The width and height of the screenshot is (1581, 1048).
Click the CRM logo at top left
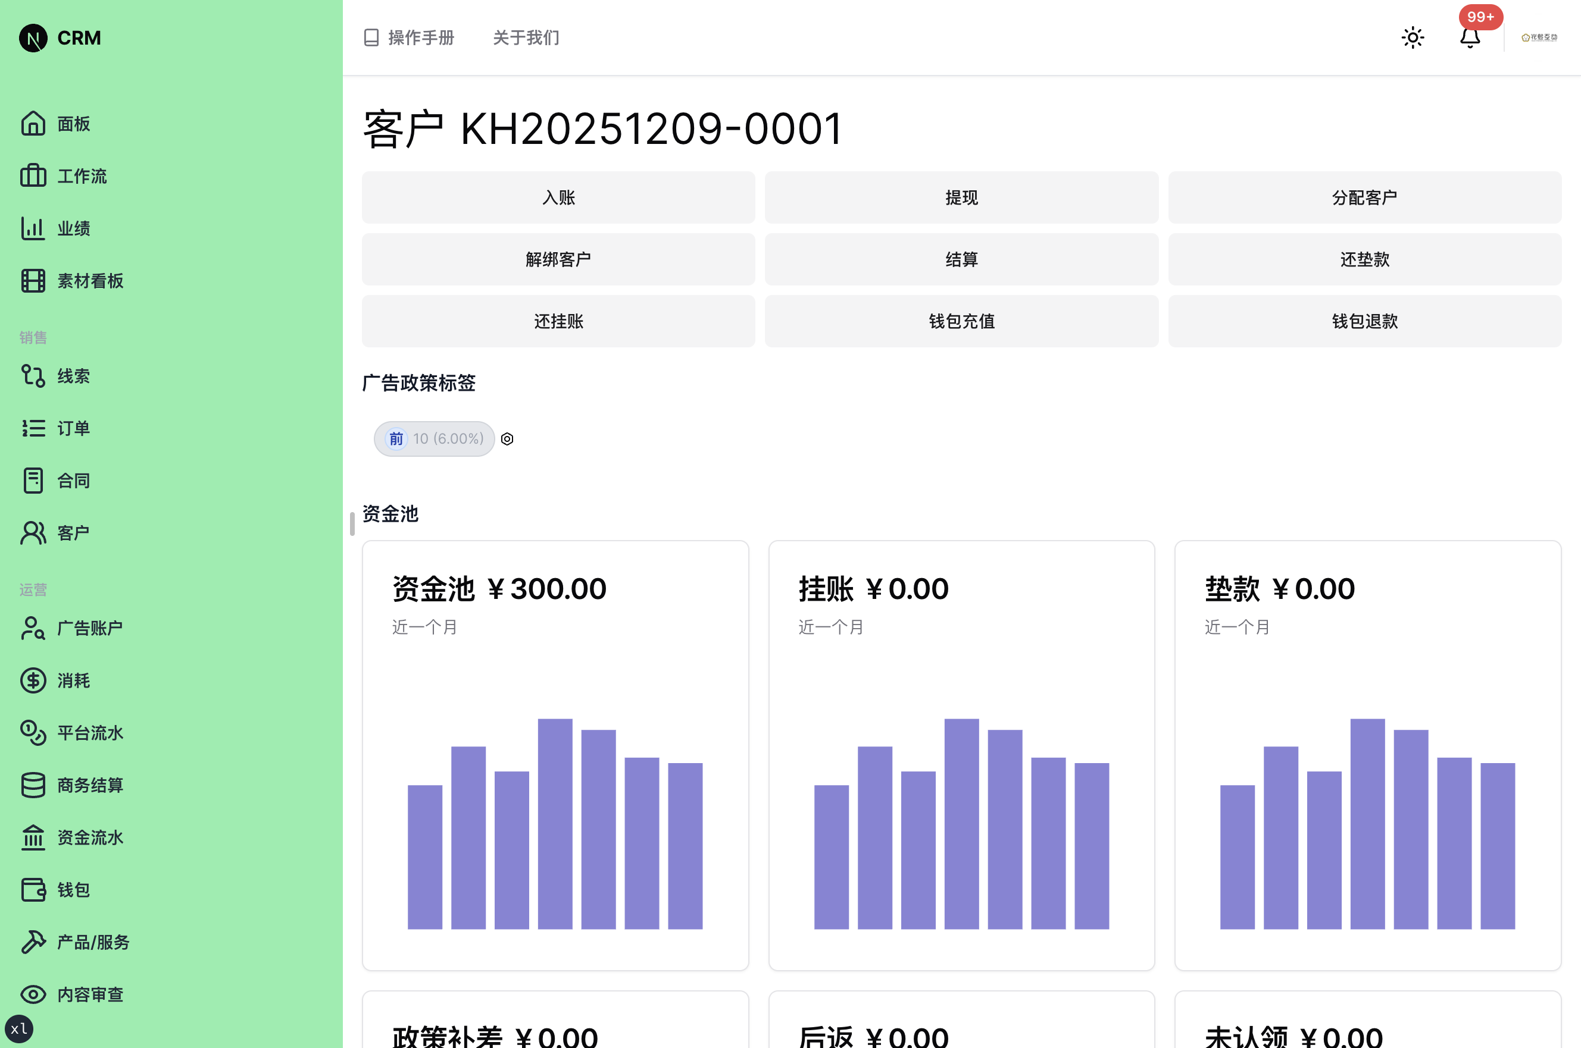[x=60, y=38]
